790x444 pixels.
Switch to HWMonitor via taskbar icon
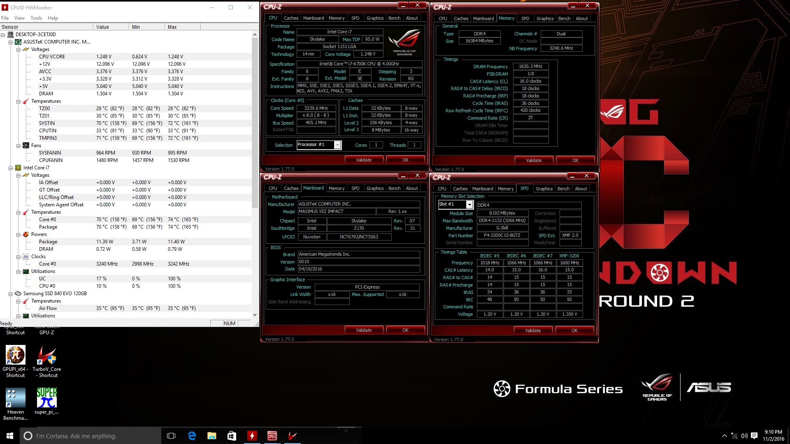point(252,436)
